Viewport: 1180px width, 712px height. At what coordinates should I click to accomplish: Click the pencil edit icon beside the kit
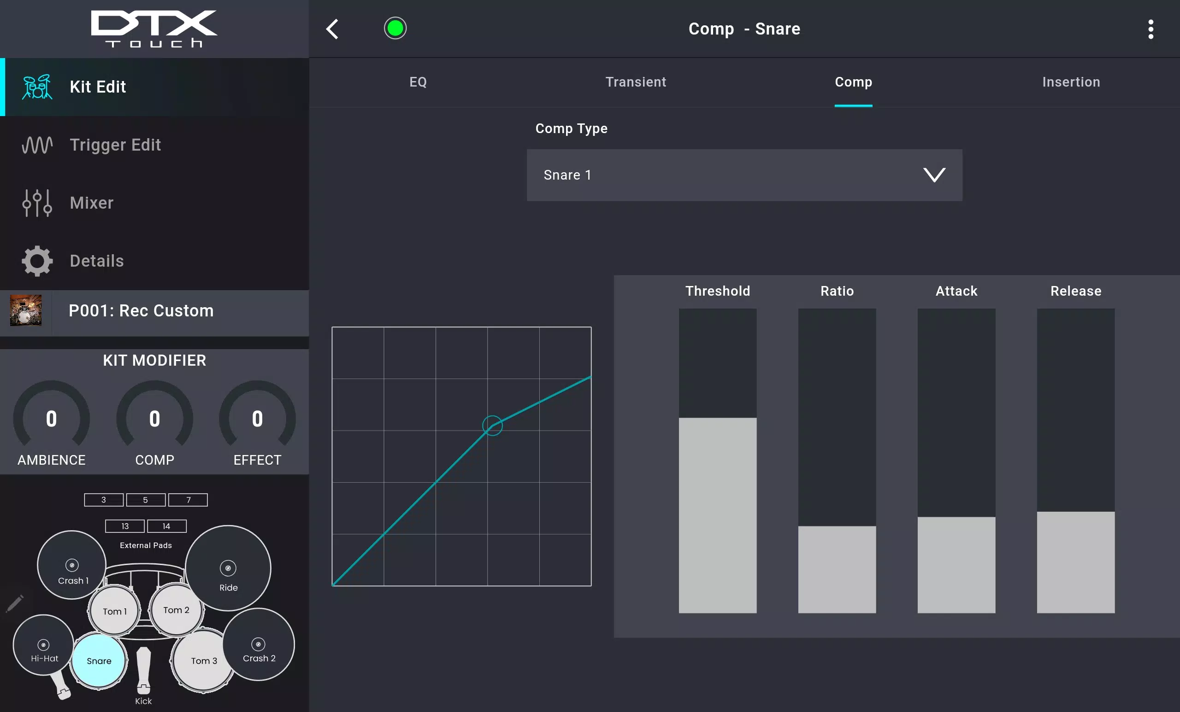pyautogui.click(x=15, y=603)
